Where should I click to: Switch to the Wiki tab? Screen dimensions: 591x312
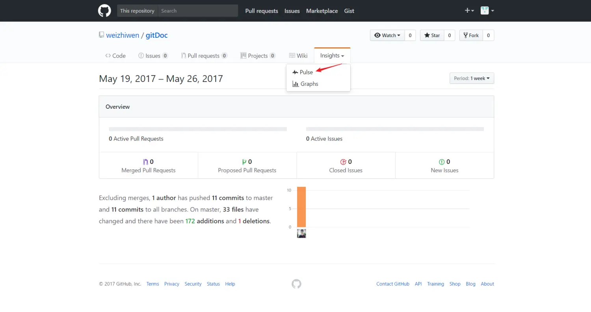point(298,56)
